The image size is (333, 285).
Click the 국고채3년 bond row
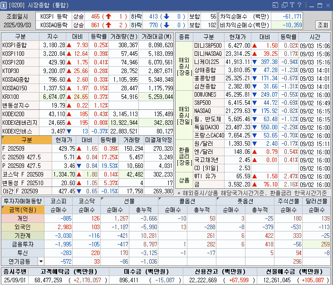pyautogui.click(x=262, y=160)
